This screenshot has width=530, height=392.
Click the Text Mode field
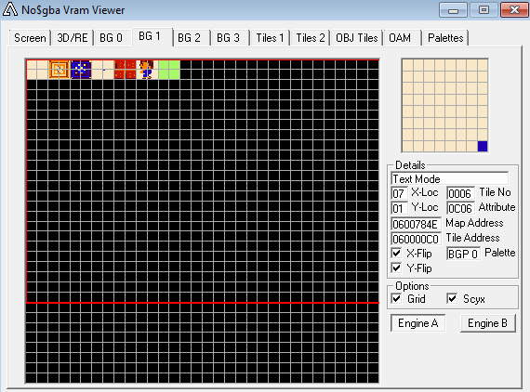coord(449,178)
